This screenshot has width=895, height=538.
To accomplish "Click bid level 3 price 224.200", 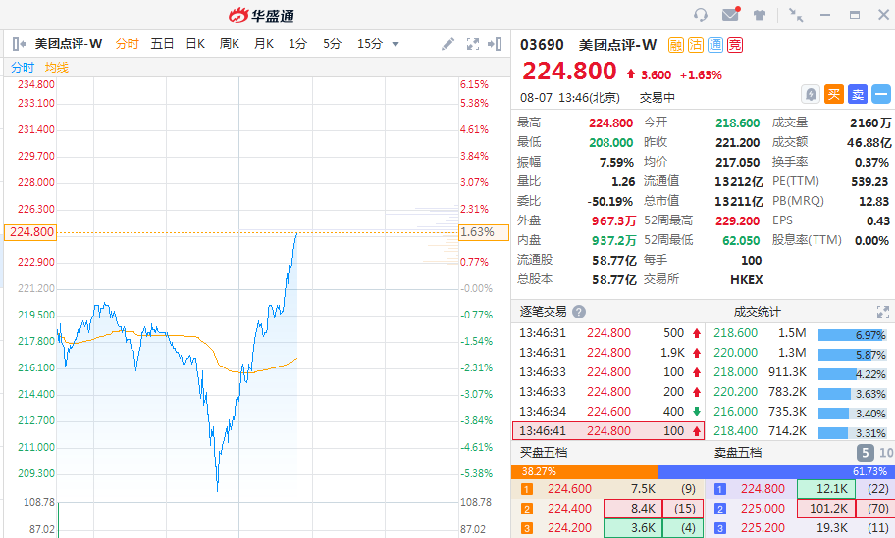I will pos(569,528).
